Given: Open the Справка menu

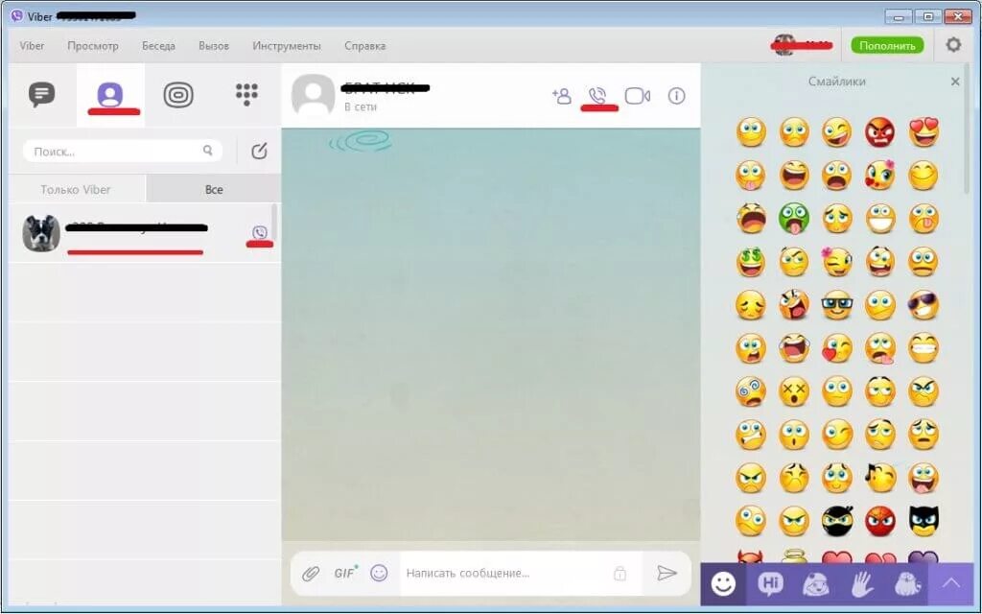Looking at the screenshot, I should (x=364, y=46).
